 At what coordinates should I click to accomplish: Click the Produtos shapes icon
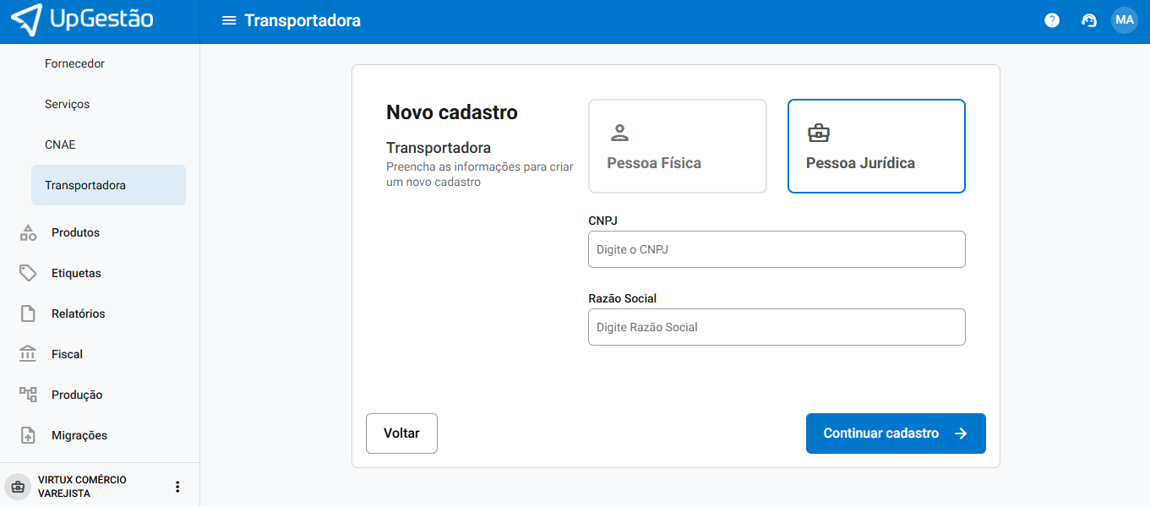(28, 232)
